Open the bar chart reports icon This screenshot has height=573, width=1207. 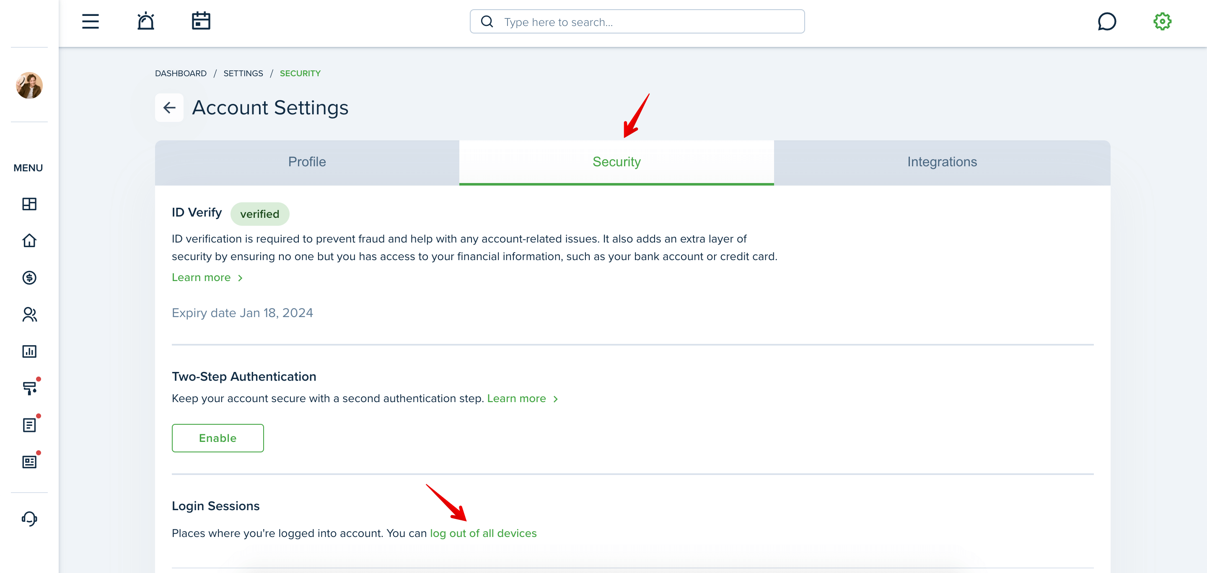point(29,351)
